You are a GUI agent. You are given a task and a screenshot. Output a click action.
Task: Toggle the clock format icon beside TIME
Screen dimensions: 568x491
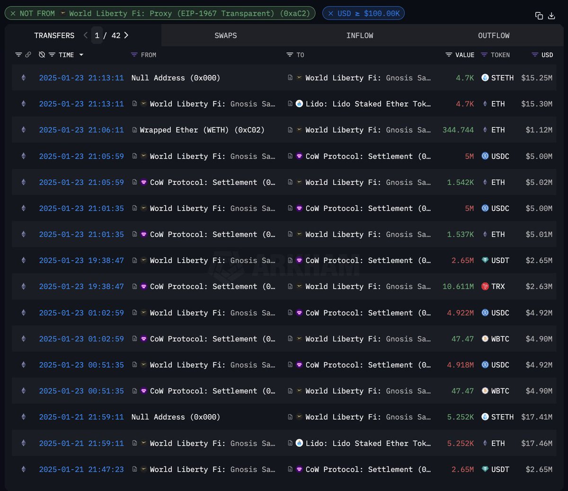[x=42, y=55]
